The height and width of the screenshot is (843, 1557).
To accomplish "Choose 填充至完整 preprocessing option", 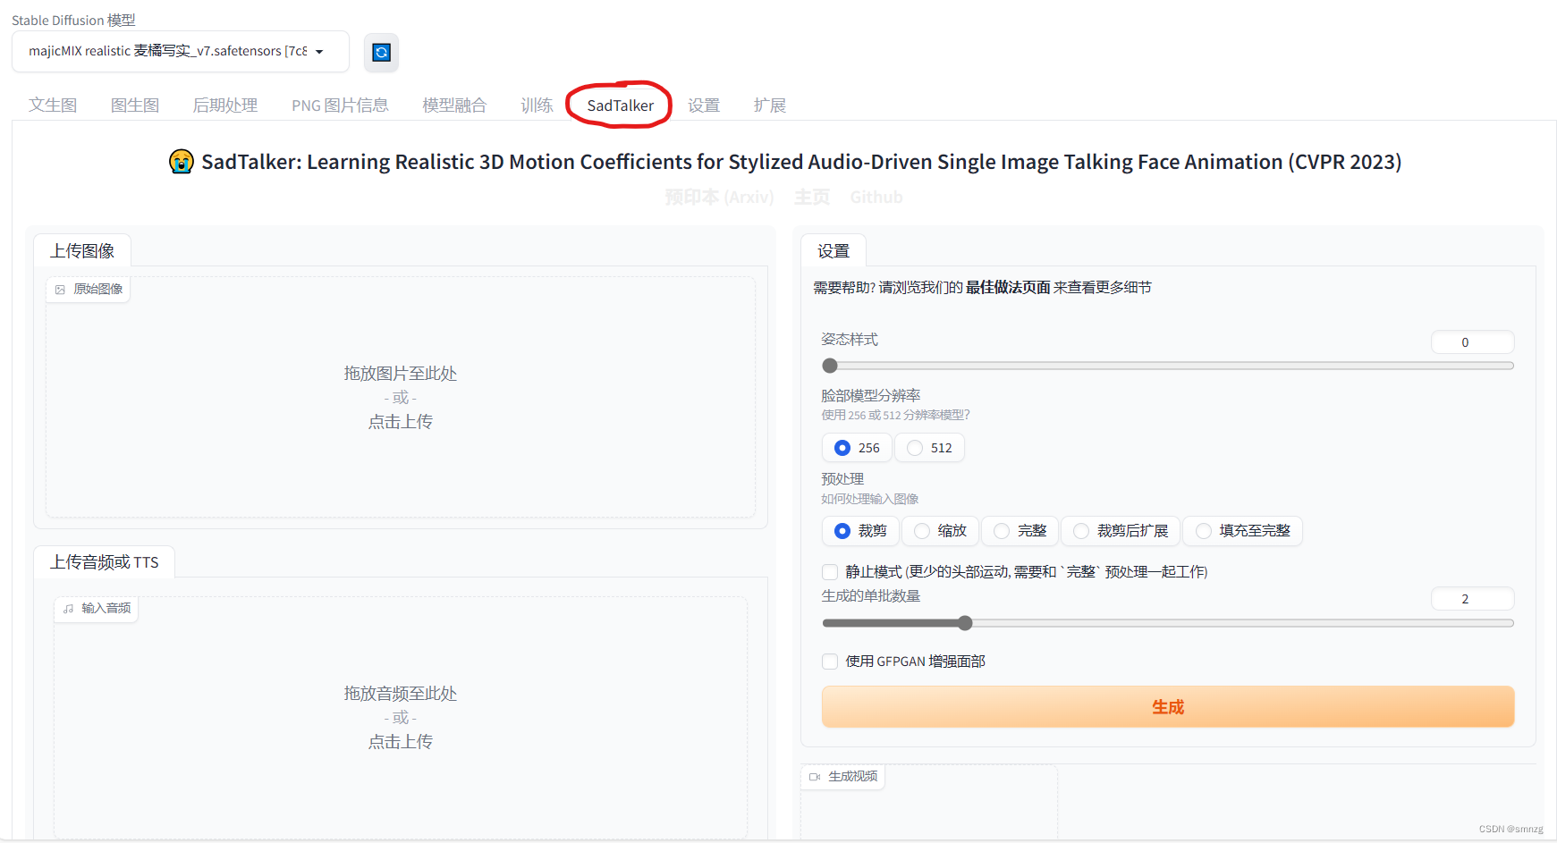I will [x=1242, y=531].
